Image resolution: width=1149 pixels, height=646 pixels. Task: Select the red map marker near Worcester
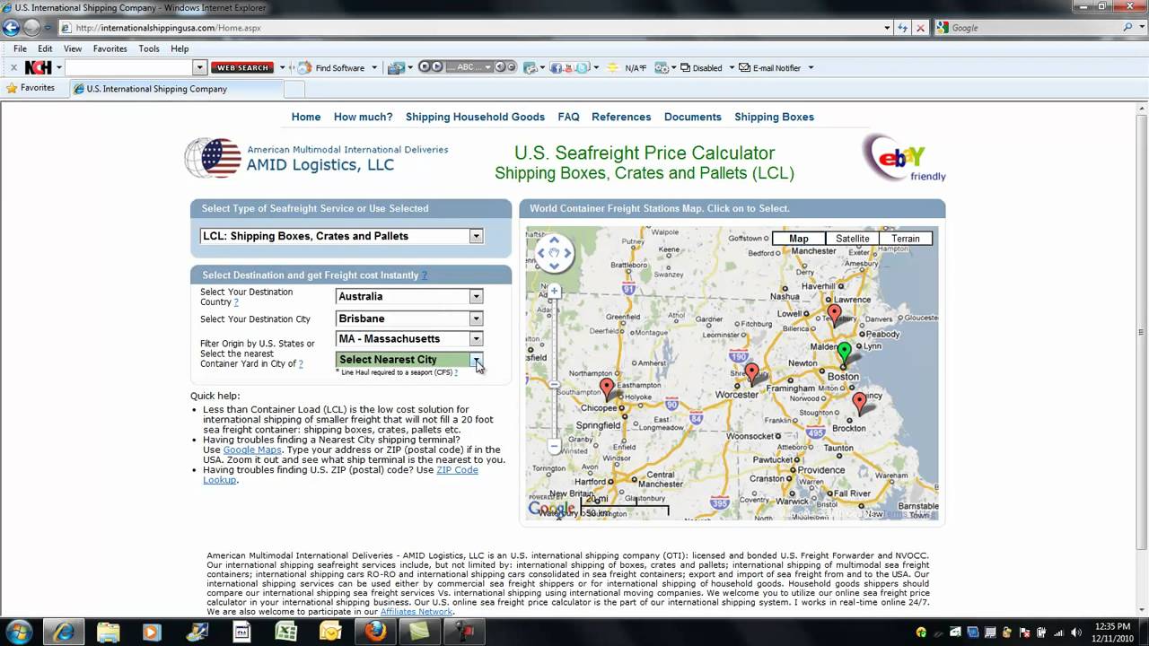coord(751,372)
